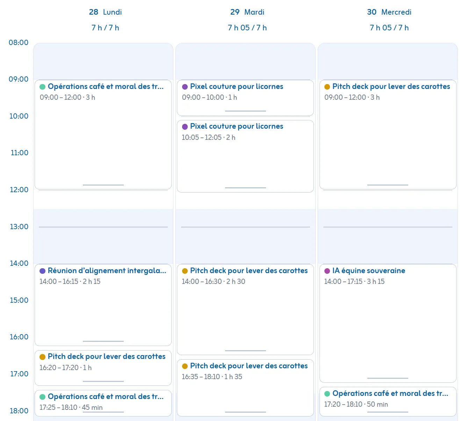460x421 pixels.
Task: Grab resize handle of Wednesday 09:00–12:00 Pitch deck
Action: (388, 185)
